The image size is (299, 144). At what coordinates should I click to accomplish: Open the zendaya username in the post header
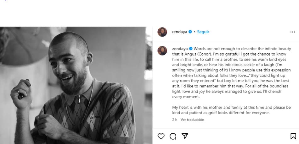(179, 32)
